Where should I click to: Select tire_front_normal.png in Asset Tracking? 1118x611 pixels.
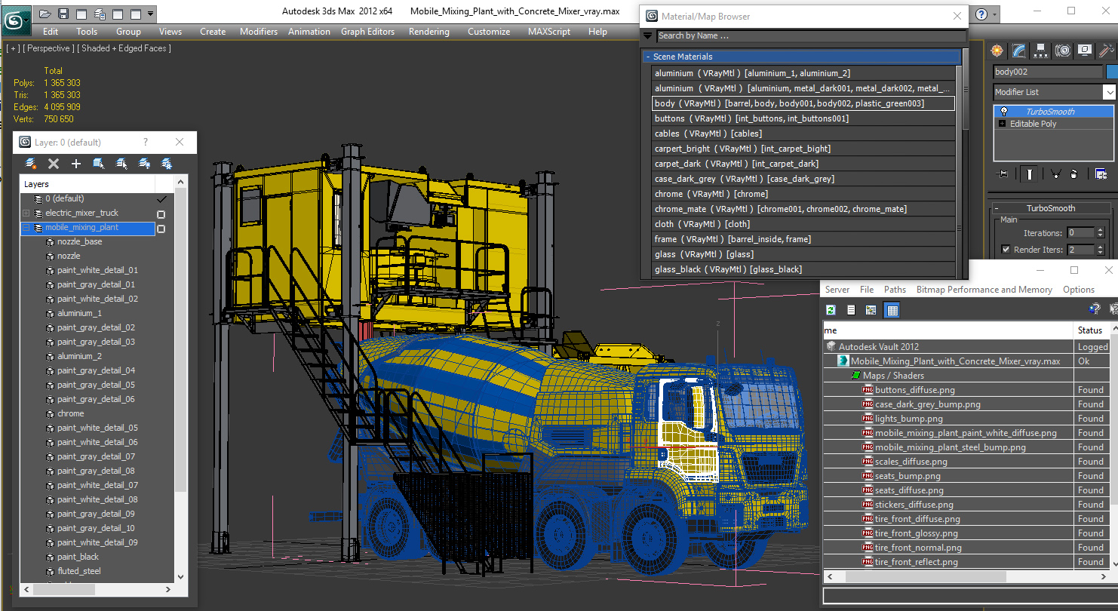(x=918, y=548)
